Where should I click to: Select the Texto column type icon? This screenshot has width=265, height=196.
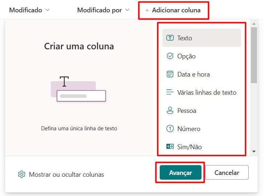[x=170, y=38]
